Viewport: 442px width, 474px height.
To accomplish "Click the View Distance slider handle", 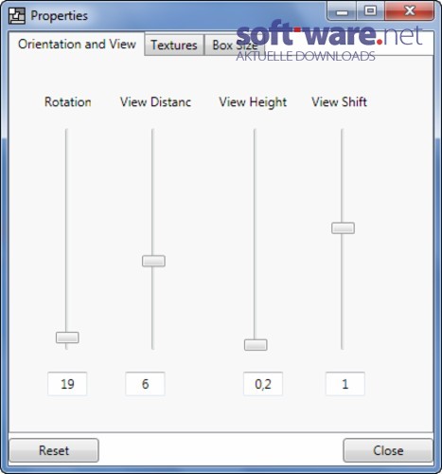I will coord(153,261).
